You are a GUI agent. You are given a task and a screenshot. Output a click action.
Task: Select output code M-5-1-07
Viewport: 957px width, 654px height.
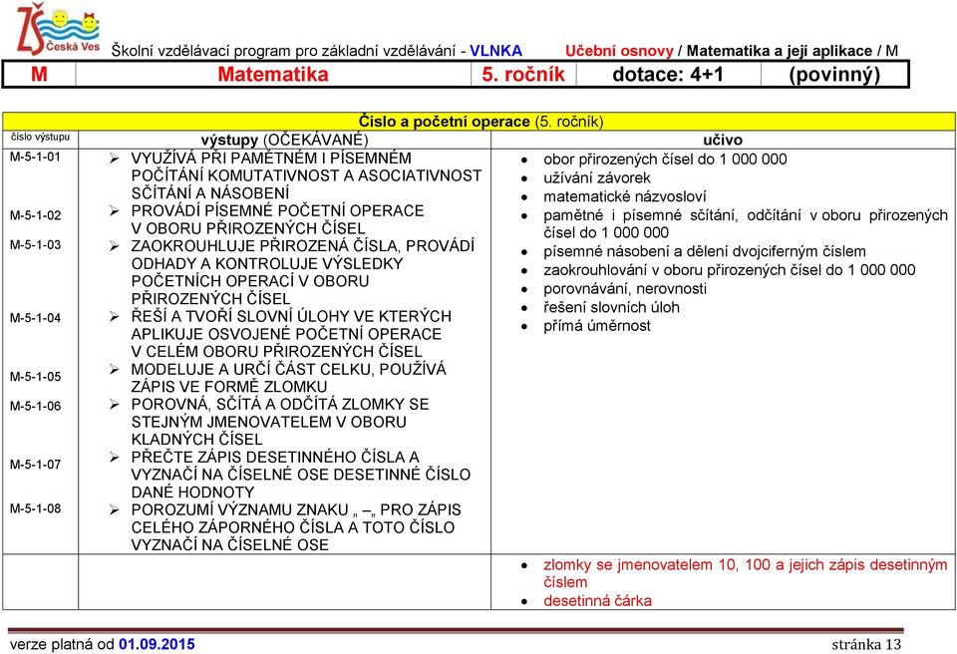click(36, 465)
